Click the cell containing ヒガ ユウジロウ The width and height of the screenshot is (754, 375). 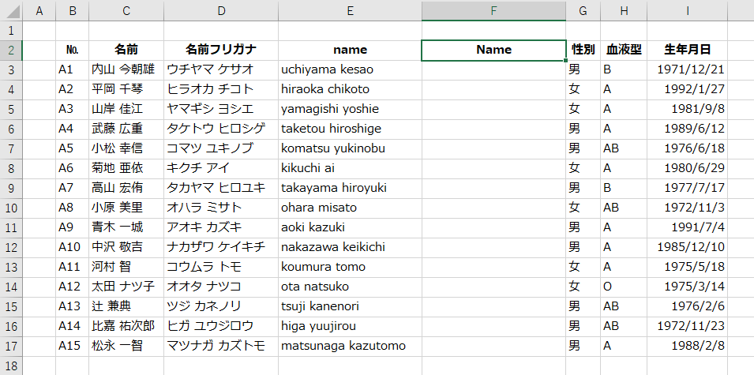coord(221,326)
